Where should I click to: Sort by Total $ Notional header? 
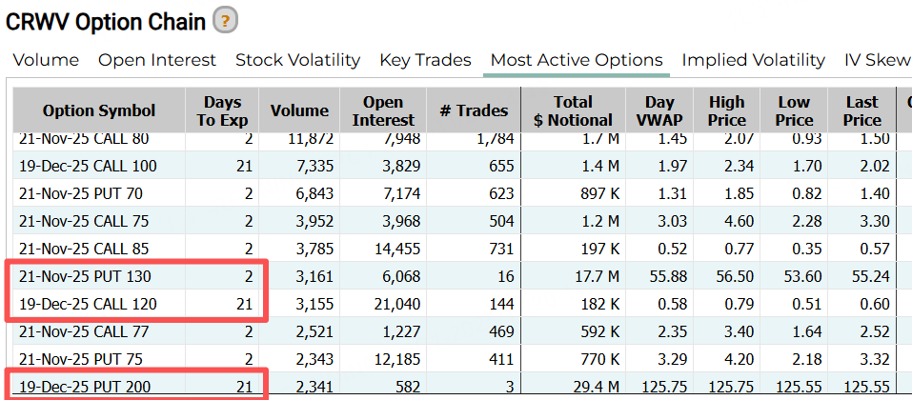(x=573, y=111)
